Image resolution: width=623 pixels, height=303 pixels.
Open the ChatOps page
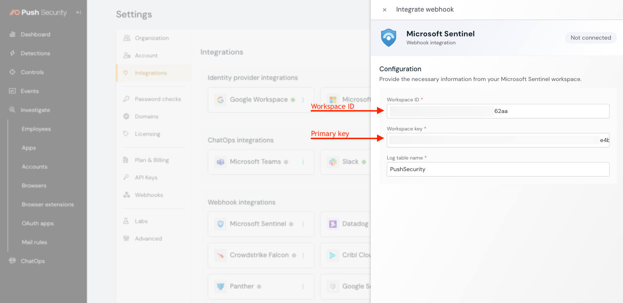point(33,261)
